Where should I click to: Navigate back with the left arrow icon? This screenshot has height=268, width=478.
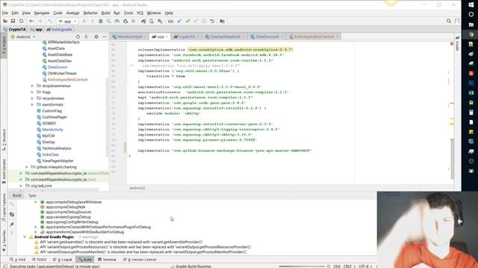point(31,21)
